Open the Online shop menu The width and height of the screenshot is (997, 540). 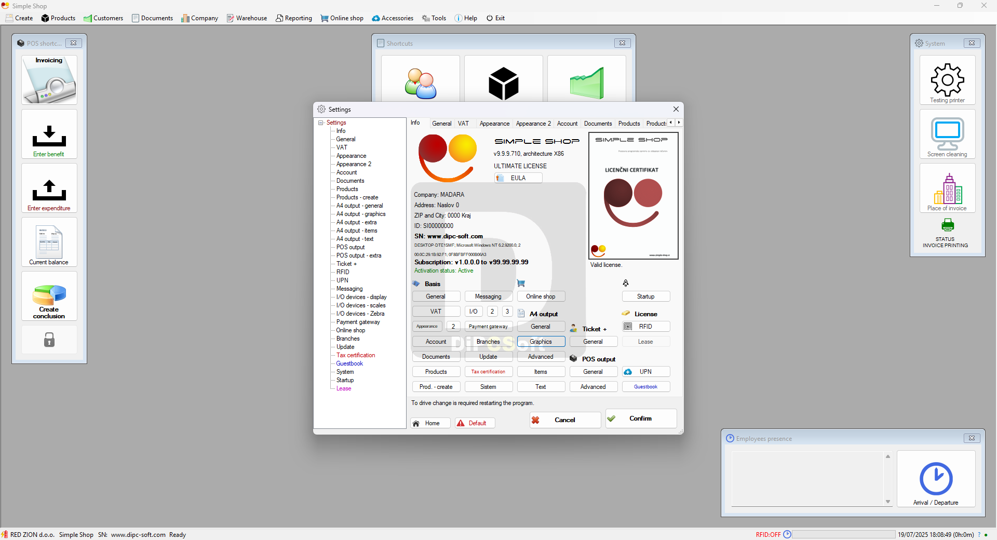pos(342,18)
